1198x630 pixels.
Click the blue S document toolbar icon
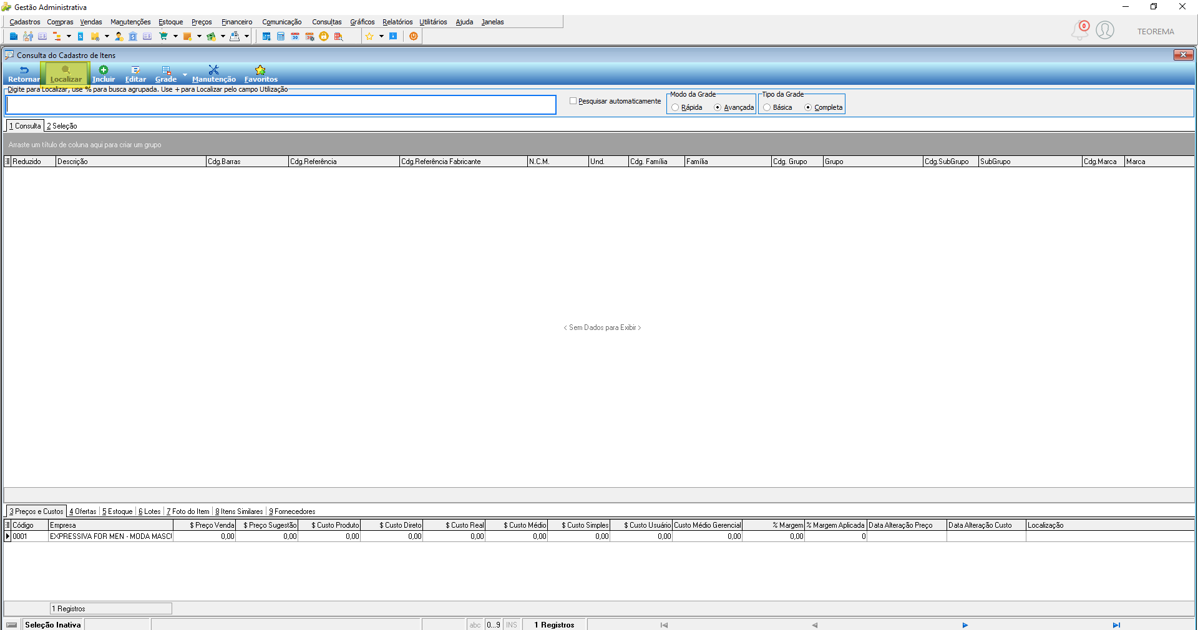[80, 36]
